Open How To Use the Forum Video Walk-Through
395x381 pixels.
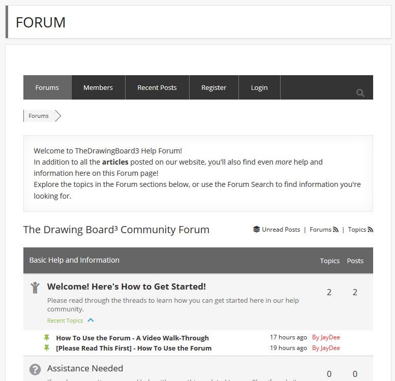[133, 338]
